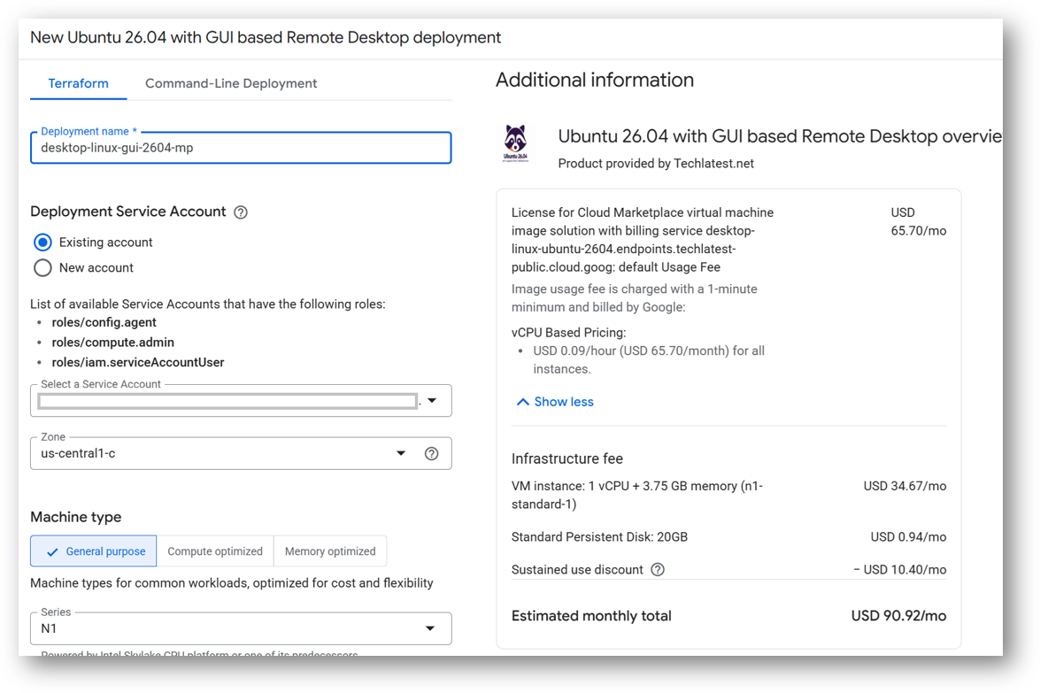Click the Zone help question mark icon
This screenshot has width=1040, height=693.
pyautogui.click(x=431, y=454)
